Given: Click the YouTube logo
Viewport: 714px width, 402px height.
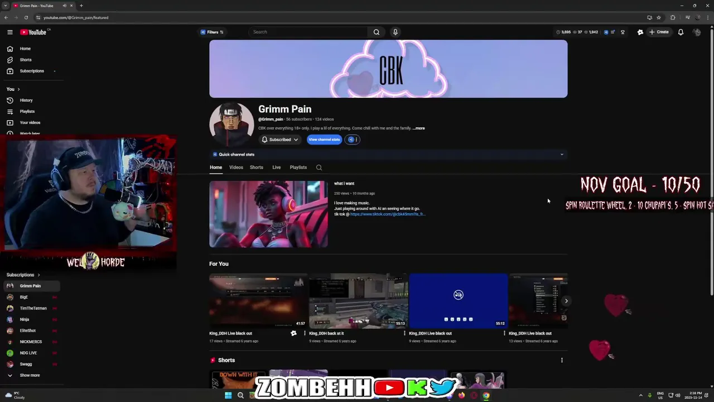Looking at the screenshot, I should coord(33,32).
